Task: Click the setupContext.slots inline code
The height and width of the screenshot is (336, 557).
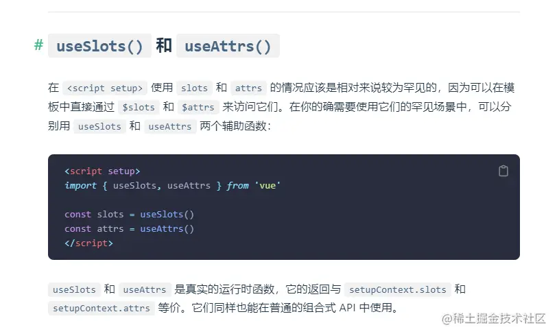Action: 398,290
